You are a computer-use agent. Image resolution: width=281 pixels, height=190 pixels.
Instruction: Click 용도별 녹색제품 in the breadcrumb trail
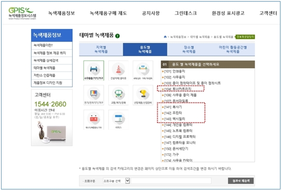coord(223,37)
